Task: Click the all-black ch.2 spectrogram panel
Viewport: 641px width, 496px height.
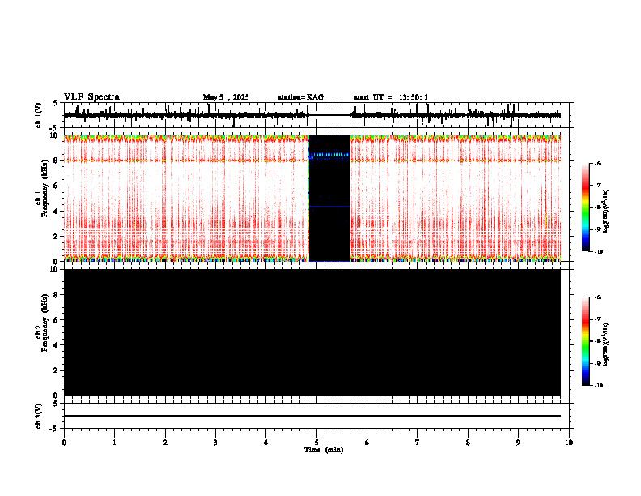Action: [312, 332]
